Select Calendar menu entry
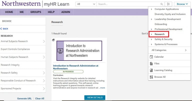 click(169, 57)
